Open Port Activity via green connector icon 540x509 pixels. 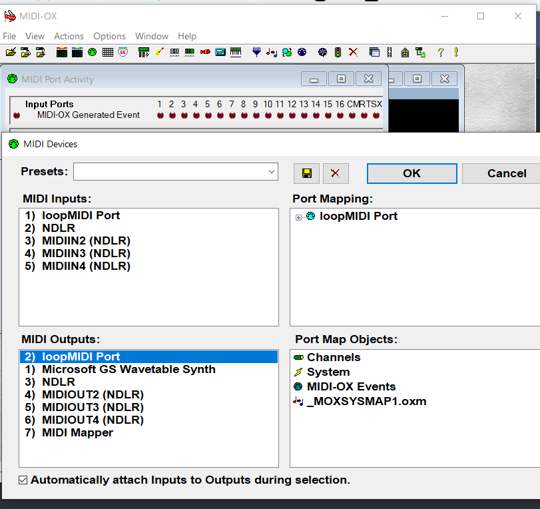pos(93,53)
